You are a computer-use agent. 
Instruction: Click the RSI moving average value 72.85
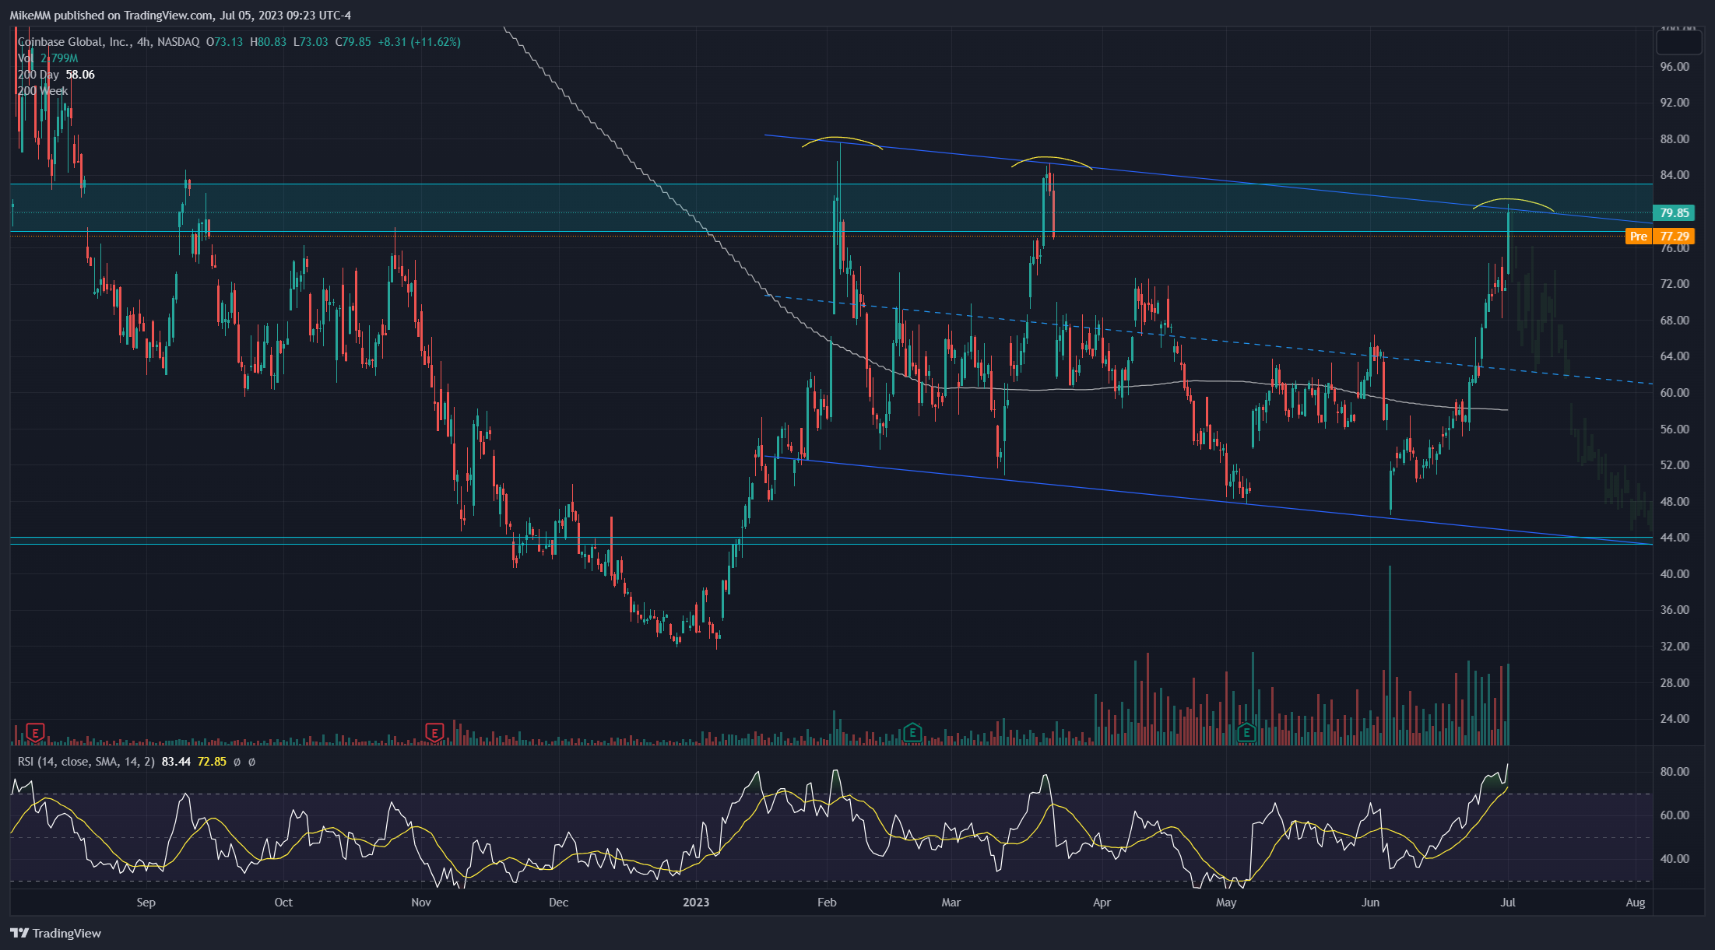pos(212,762)
